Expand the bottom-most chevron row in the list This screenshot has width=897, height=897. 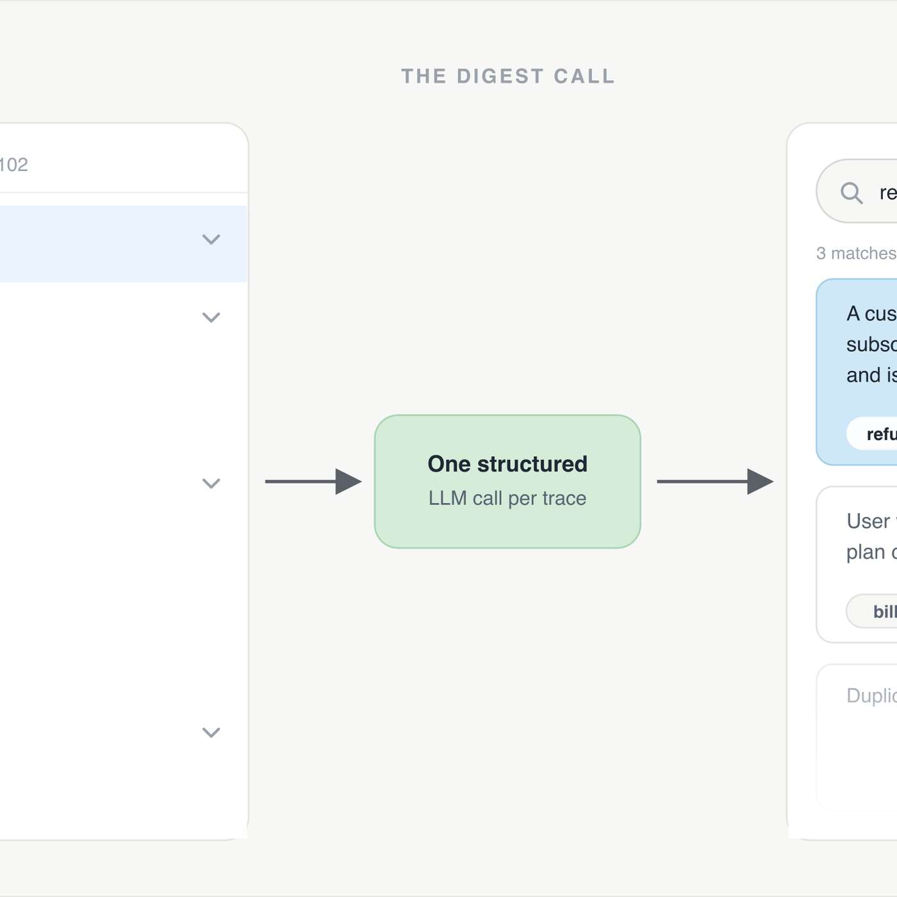211,732
